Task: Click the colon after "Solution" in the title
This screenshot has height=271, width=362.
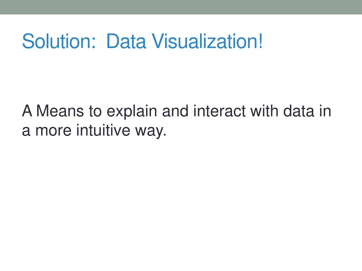Action: point(93,43)
